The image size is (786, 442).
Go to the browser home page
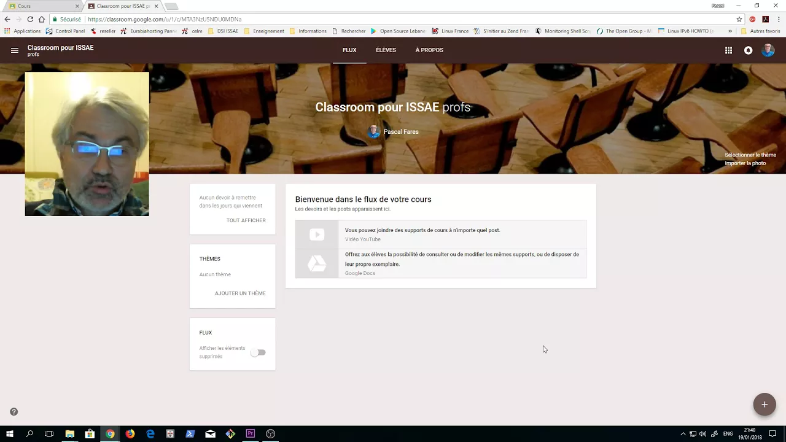pyautogui.click(x=41, y=19)
